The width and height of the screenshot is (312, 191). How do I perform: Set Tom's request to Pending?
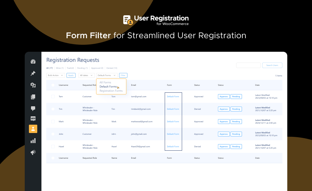pyautogui.click(x=236, y=97)
